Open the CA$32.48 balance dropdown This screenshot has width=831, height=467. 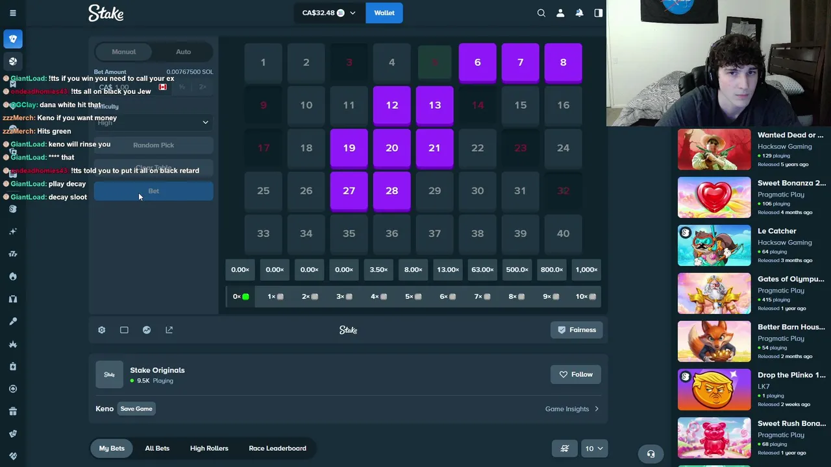coord(329,13)
